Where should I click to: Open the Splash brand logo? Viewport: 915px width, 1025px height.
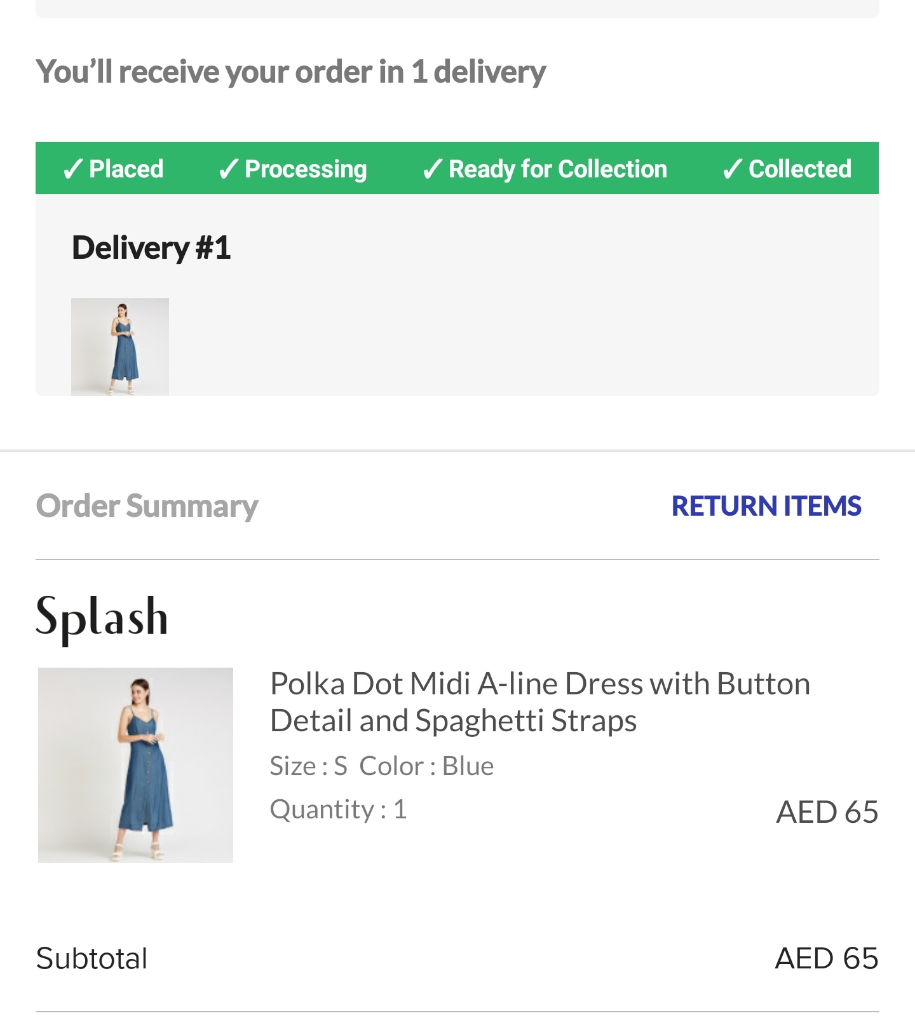[102, 617]
